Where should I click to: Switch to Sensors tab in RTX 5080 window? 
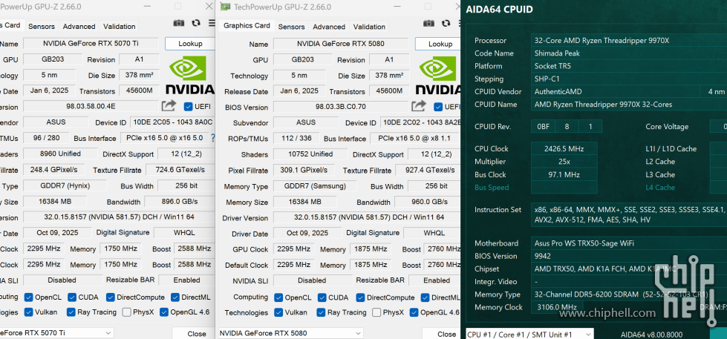(x=291, y=27)
